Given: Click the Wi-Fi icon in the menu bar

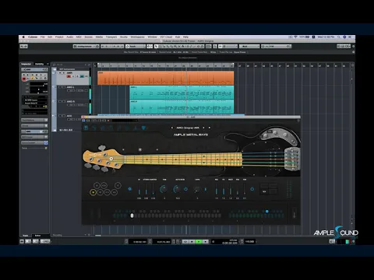Looking at the screenshot, I should pos(295,37).
